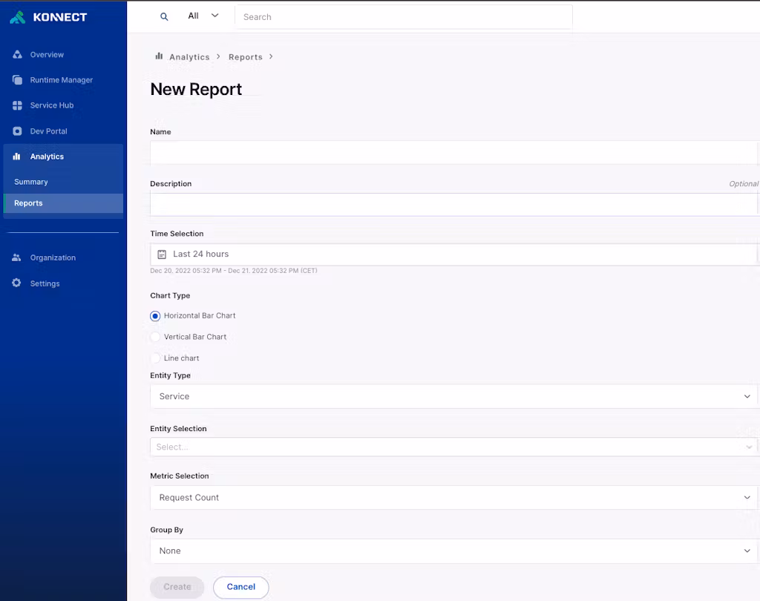Viewport: 760px width, 601px height.
Task: Open the Summary submenu item
Action: click(x=31, y=182)
